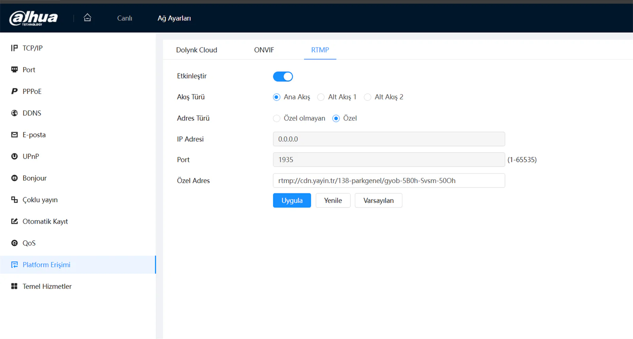Click the Uygula button
Image resolution: width=633 pixels, height=339 pixels.
(x=292, y=200)
